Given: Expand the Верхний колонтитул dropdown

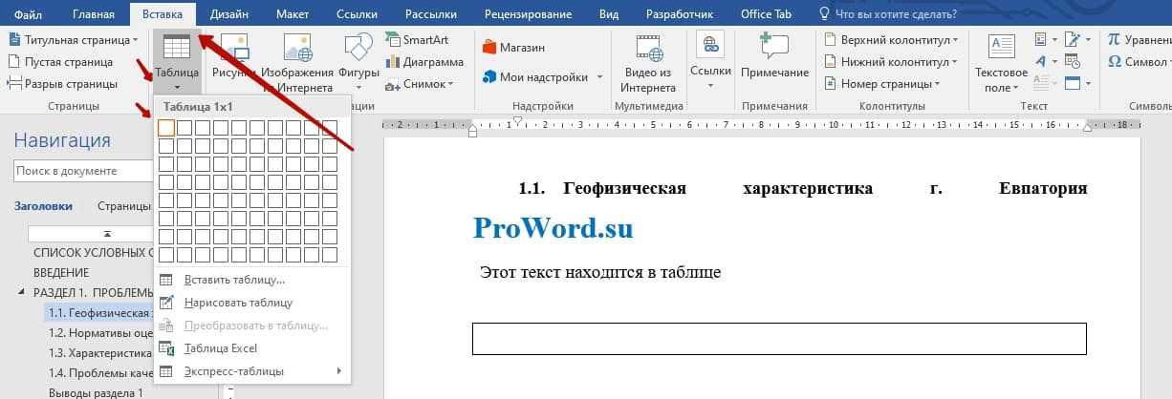Looking at the screenshot, I should [x=891, y=40].
